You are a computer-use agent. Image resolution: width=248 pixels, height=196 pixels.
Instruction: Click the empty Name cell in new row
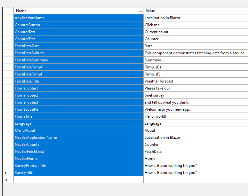(78, 180)
